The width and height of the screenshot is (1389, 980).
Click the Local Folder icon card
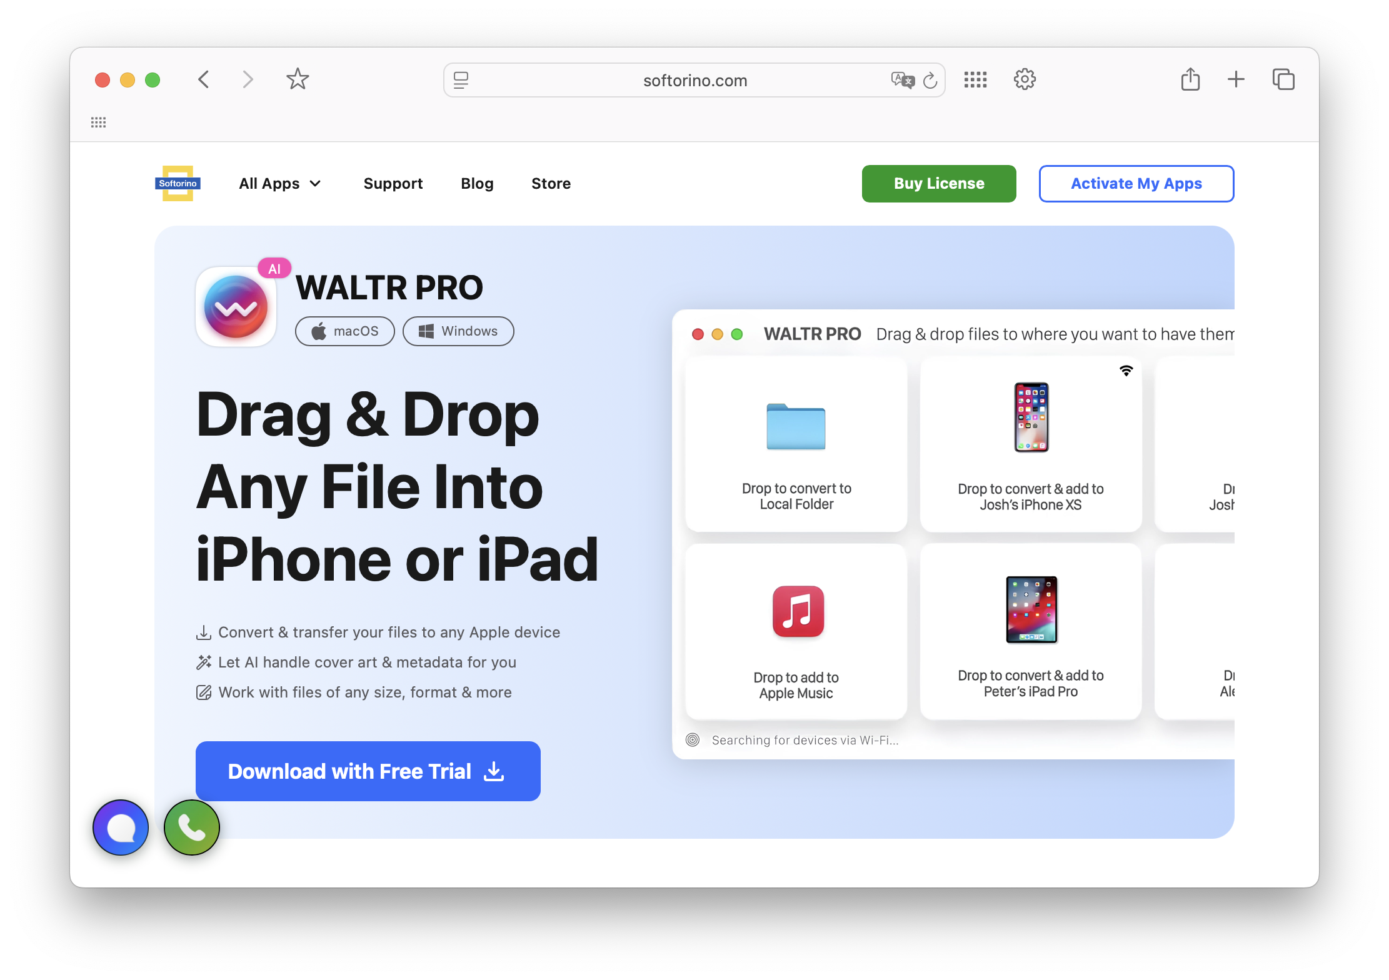click(796, 444)
